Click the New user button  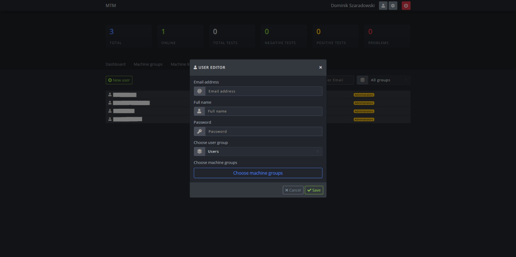pyautogui.click(x=119, y=80)
